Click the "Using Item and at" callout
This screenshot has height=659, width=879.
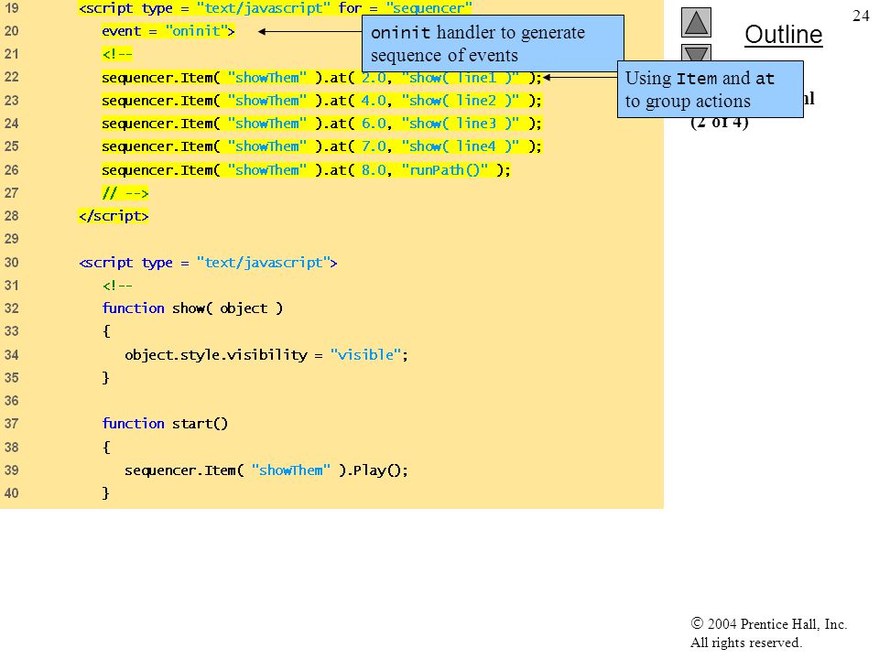pyautogui.click(x=711, y=90)
